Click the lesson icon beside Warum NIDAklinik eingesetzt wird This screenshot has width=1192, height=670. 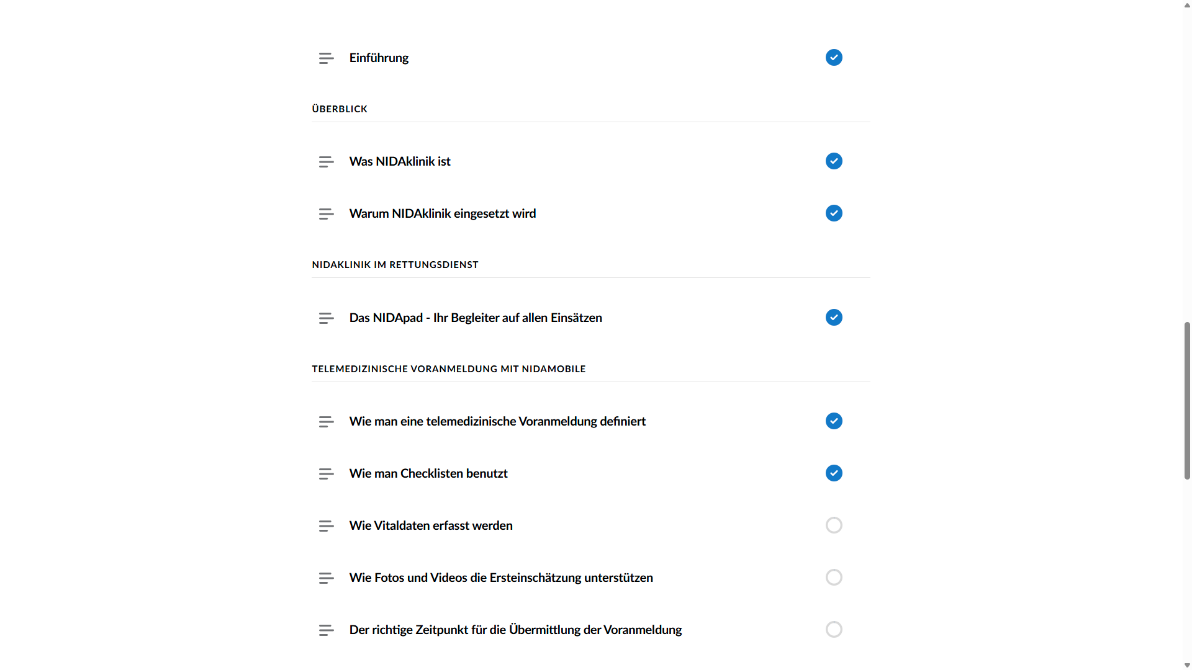[x=327, y=214]
